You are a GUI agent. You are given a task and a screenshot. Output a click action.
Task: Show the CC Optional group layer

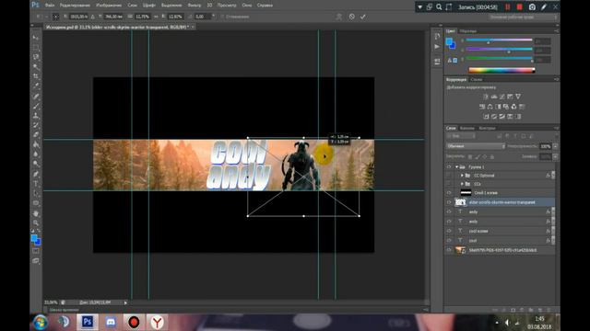click(x=449, y=176)
